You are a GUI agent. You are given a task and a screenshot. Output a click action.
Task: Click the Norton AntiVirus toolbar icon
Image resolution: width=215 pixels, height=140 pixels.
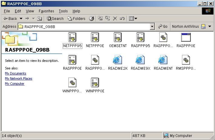click(x=203, y=27)
